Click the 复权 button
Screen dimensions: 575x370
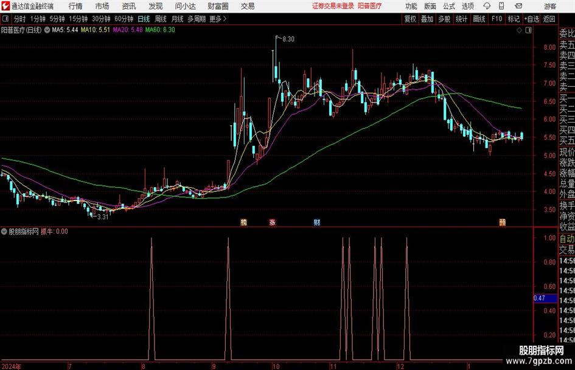[410, 19]
